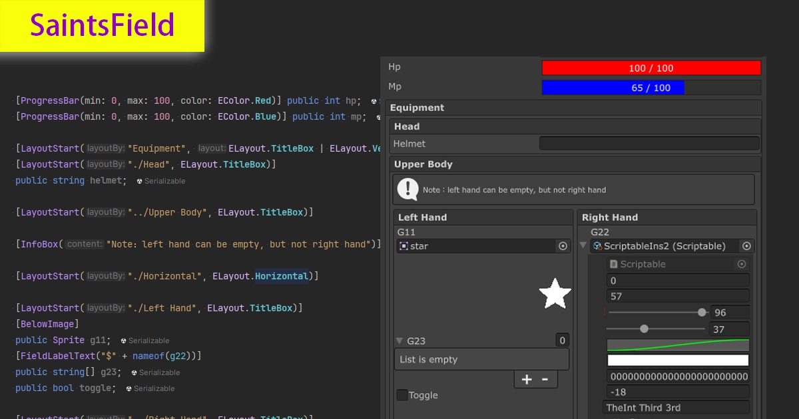Click the Hp label
The width and height of the screenshot is (799, 419).
[394, 67]
